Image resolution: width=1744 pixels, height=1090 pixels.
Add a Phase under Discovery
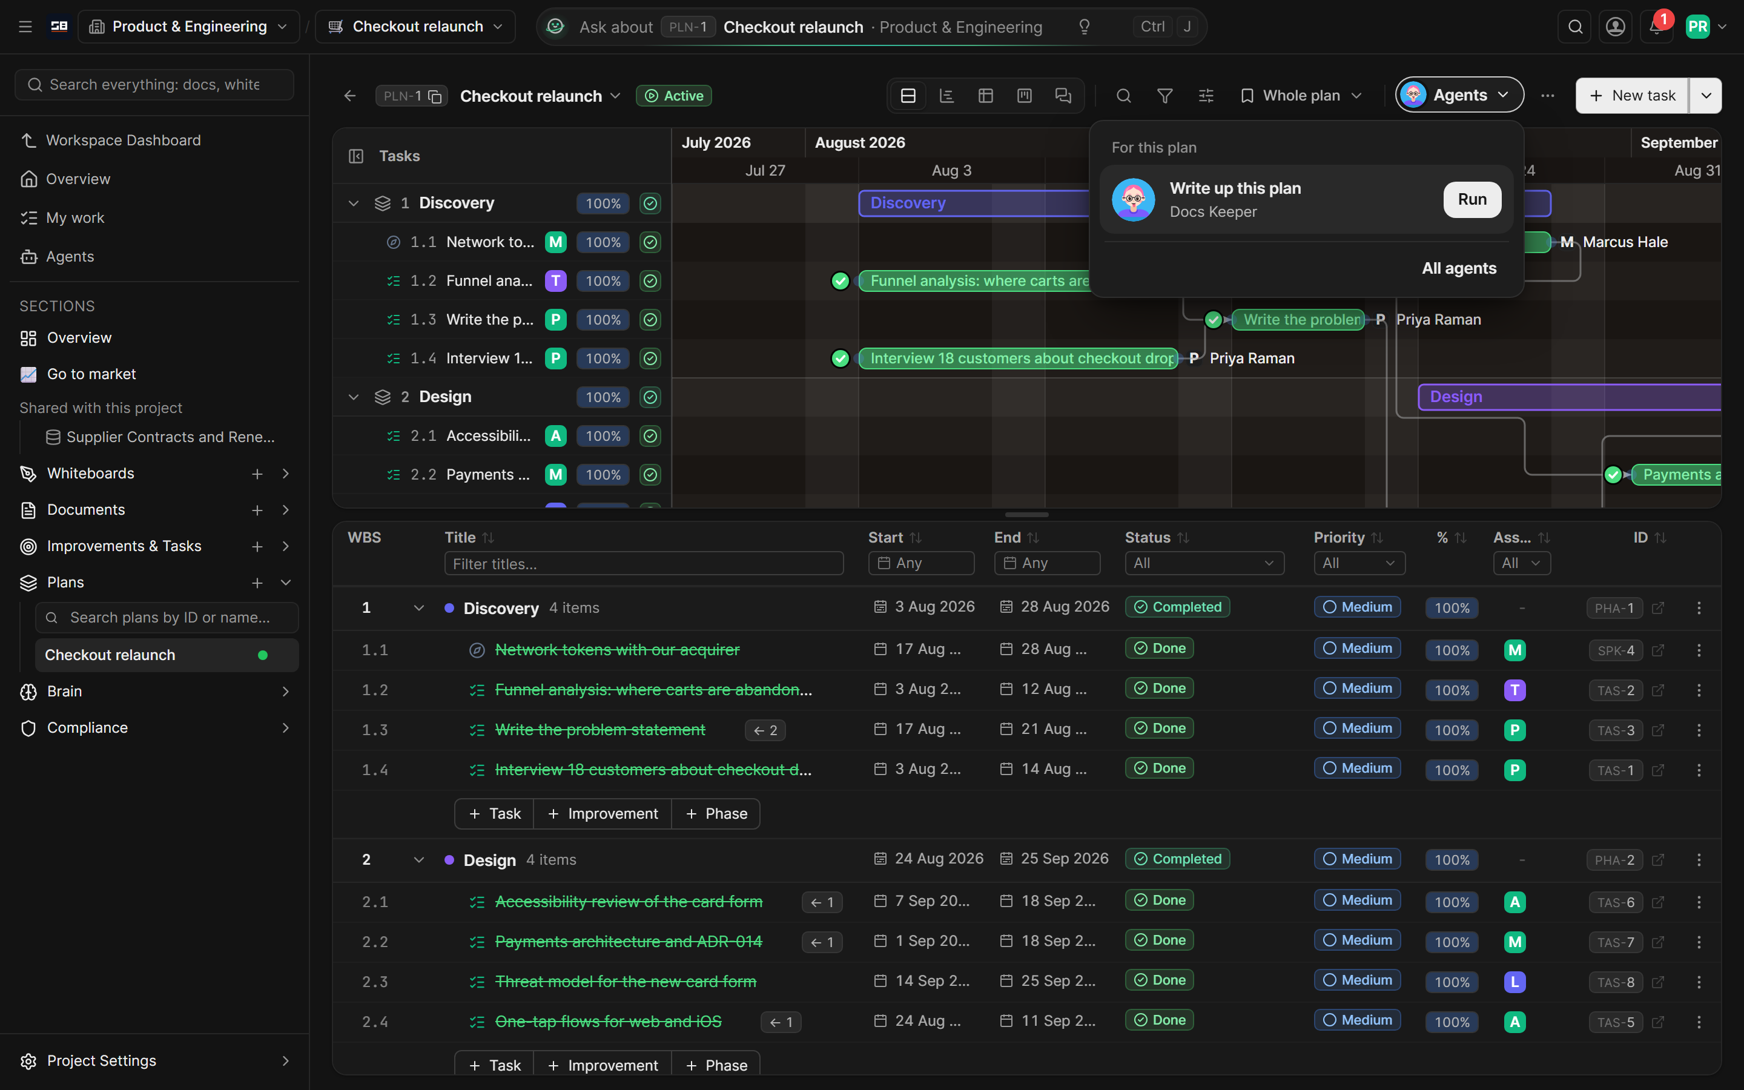click(x=716, y=814)
